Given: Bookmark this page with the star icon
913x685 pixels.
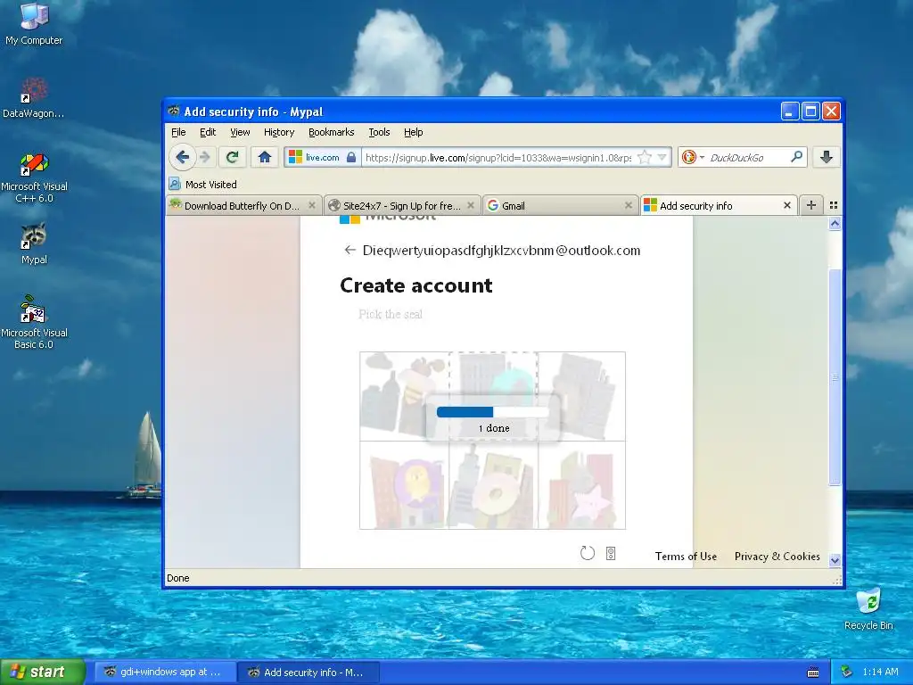Looking at the screenshot, I should (644, 157).
